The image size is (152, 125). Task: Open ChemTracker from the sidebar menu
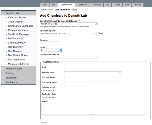[x=15, y=22]
